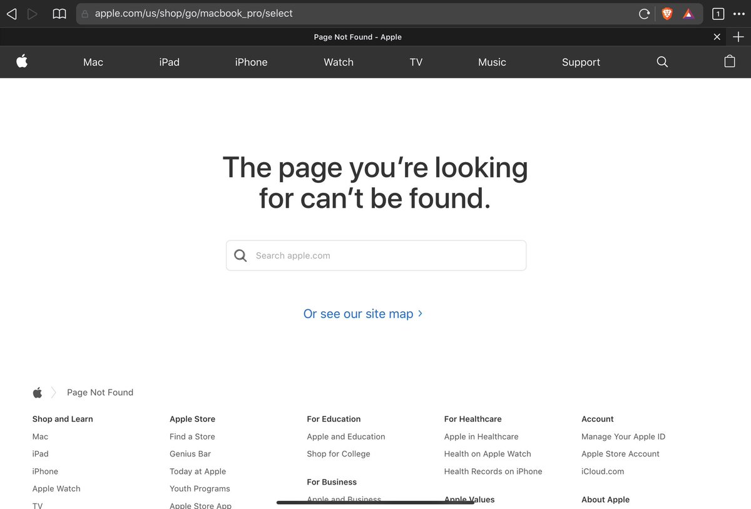Viewport: 751px width, 509px height.
Task: Open the iPad navigation menu
Action: coord(169,62)
